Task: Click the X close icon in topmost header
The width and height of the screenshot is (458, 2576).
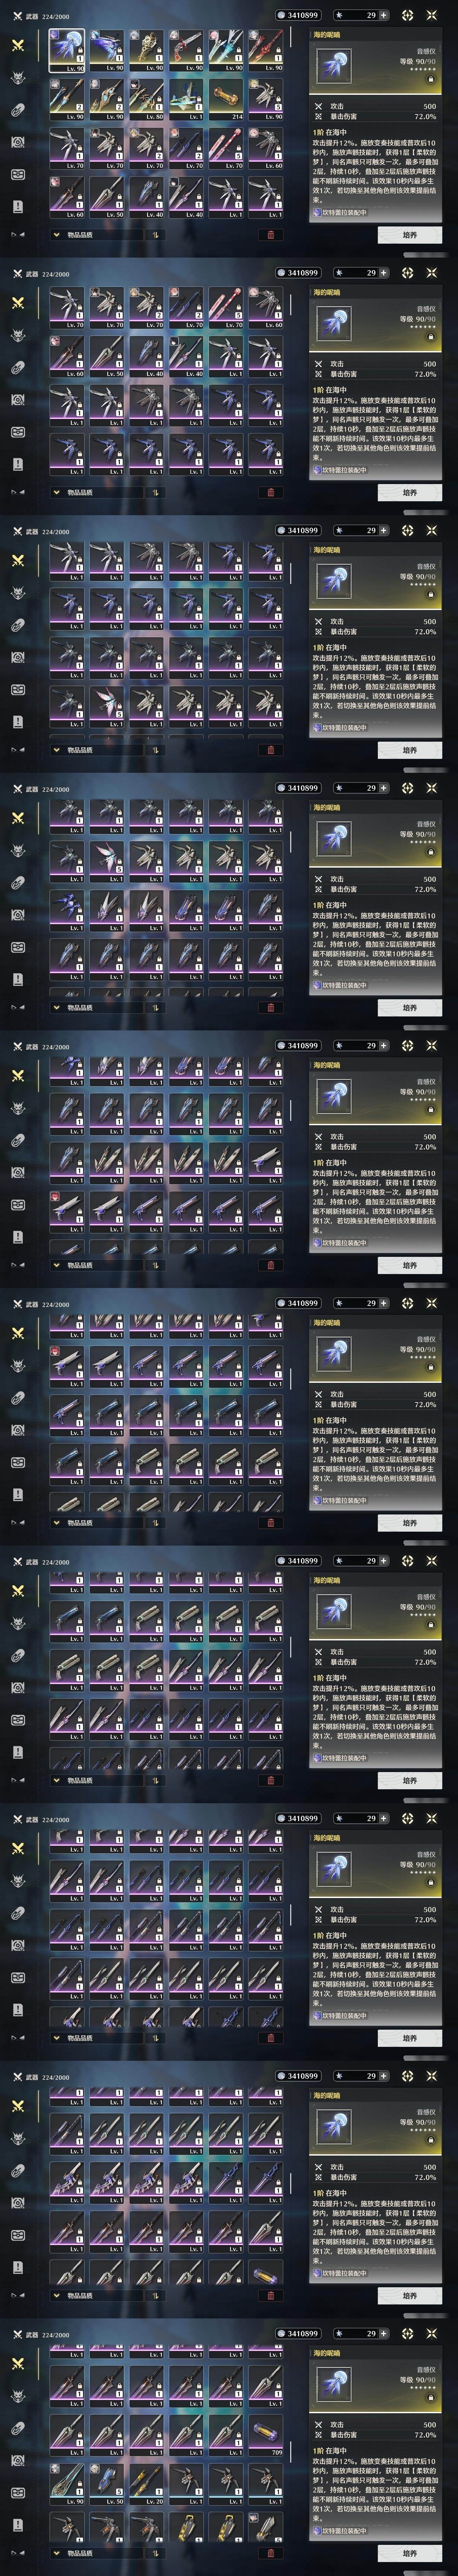Action: pos(432,16)
